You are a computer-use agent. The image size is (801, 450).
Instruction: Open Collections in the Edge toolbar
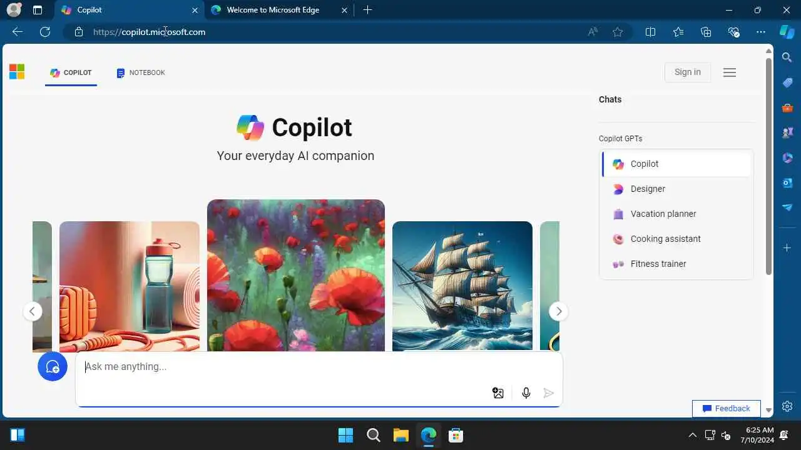706,32
